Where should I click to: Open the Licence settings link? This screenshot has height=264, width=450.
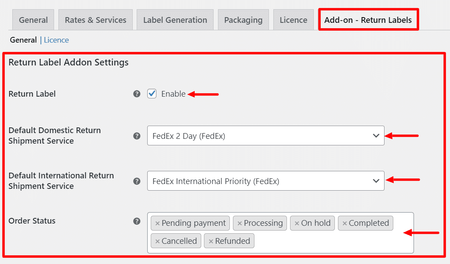56,40
